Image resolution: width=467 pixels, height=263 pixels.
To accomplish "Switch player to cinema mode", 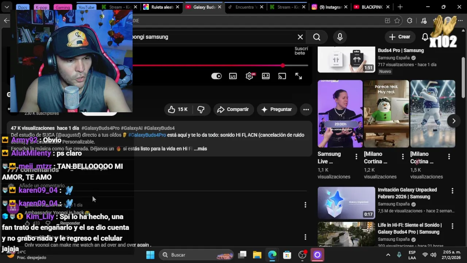I will pyautogui.click(x=266, y=76).
